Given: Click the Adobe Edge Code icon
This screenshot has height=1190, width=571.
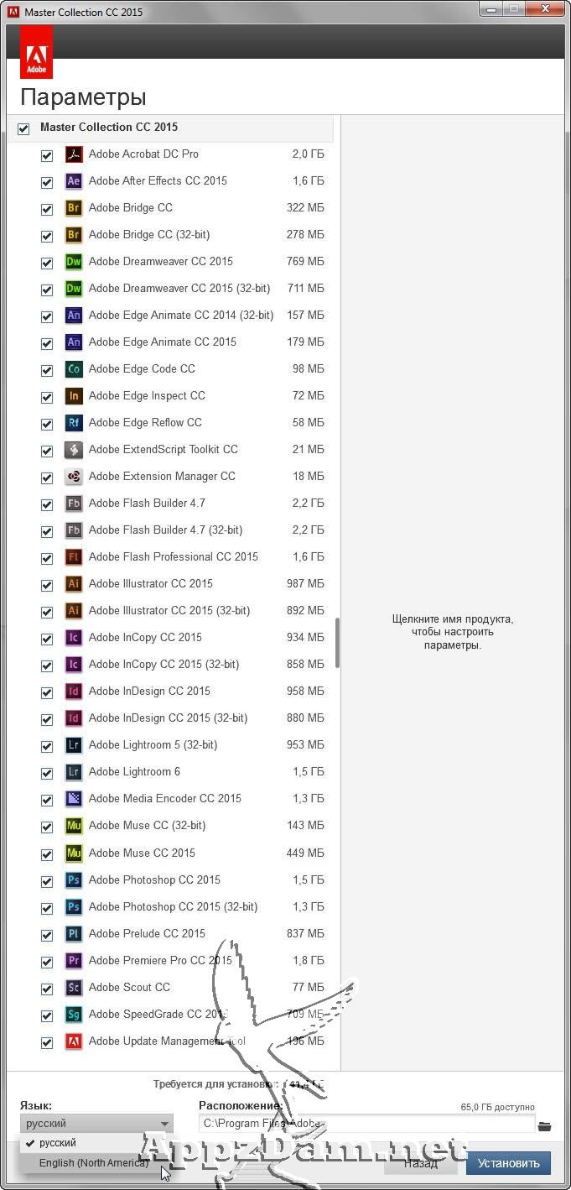Looking at the screenshot, I should click(x=74, y=369).
